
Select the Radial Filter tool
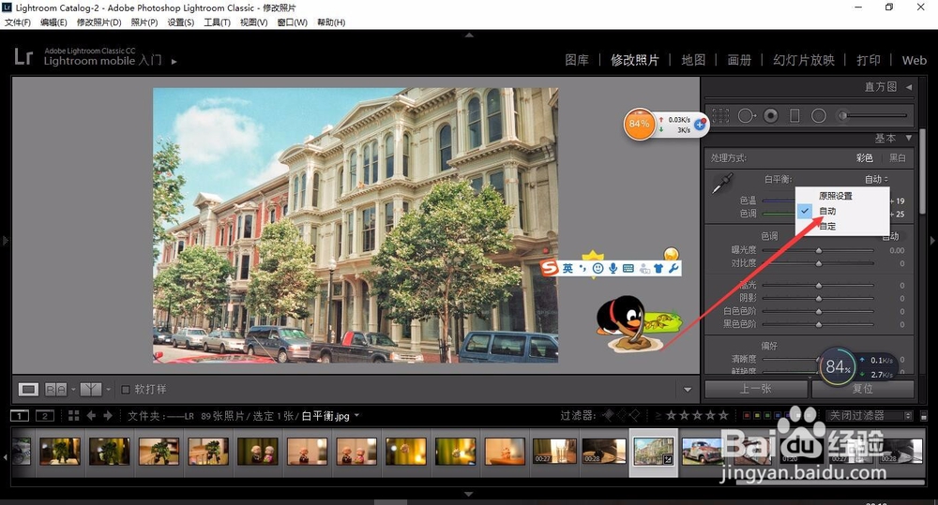(818, 115)
